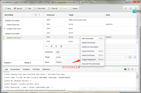The image size is (141, 93).
Task: Click the log panel vertical scrollbar
Action: coord(137,77)
